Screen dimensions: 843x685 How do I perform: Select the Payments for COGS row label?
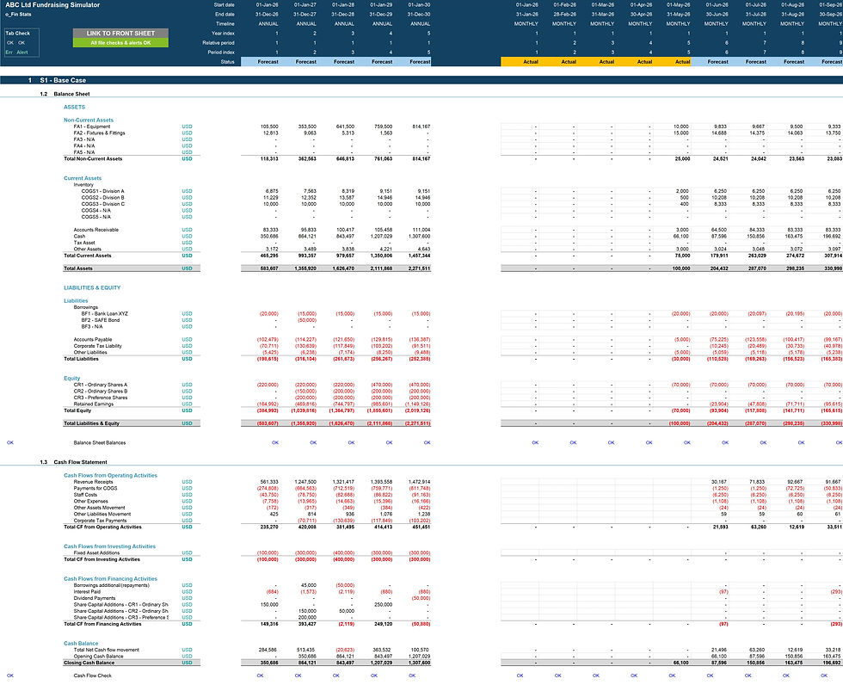click(95, 489)
